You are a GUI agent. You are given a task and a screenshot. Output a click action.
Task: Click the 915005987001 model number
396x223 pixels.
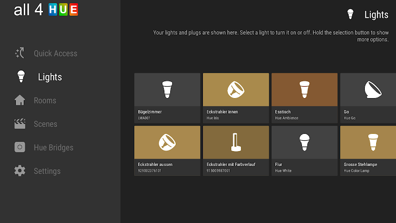(218, 170)
